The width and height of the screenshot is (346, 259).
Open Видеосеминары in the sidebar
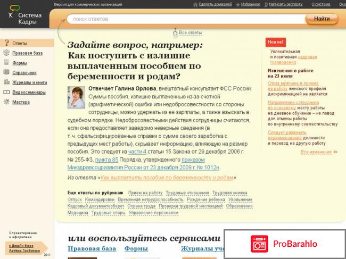pyautogui.click(x=29, y=92)
